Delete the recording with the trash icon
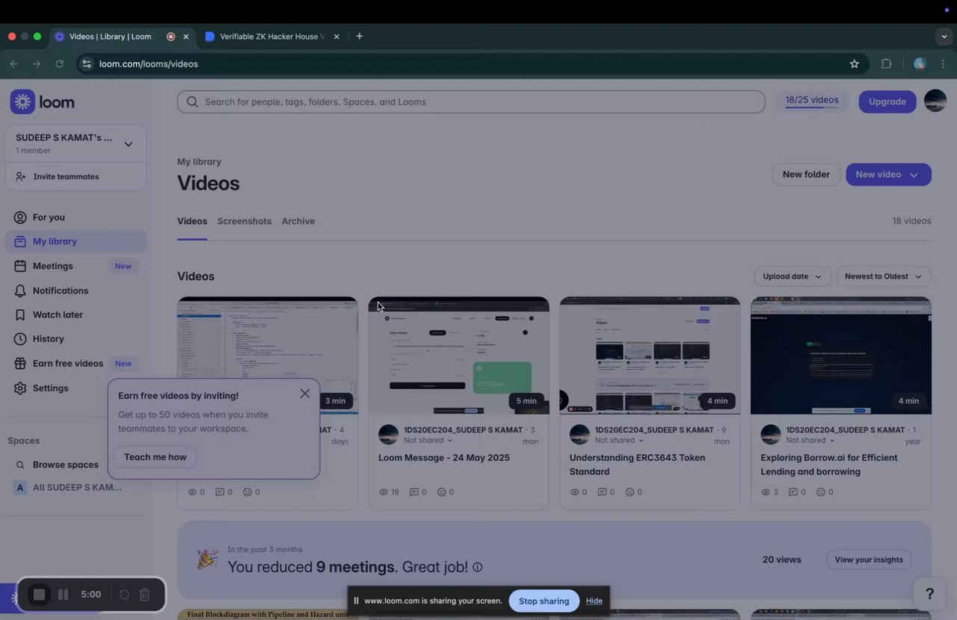 tap(145, 595)
